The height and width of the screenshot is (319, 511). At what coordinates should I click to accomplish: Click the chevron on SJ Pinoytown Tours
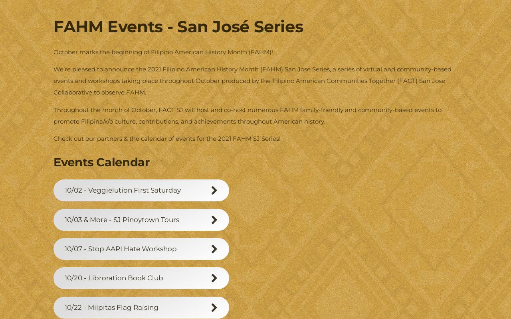point(214,220)
